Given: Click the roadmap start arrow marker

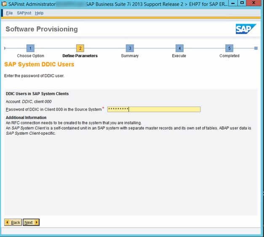Looking at the screenshot, I should coord(5,48).
